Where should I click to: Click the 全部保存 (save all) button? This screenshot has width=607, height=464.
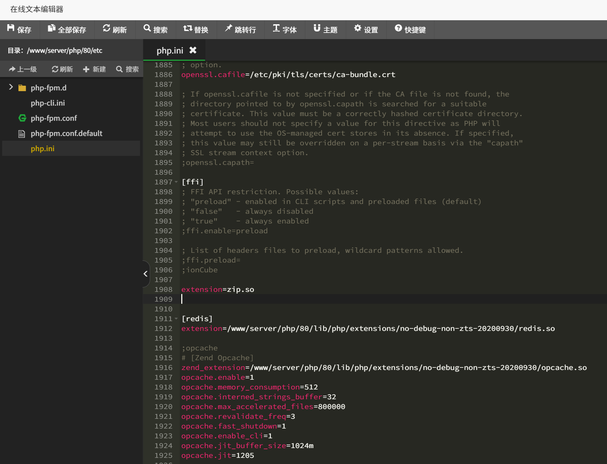(x=67, y=30)
